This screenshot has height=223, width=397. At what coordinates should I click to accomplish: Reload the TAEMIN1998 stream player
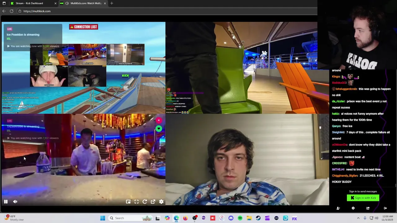coord(145,202)
